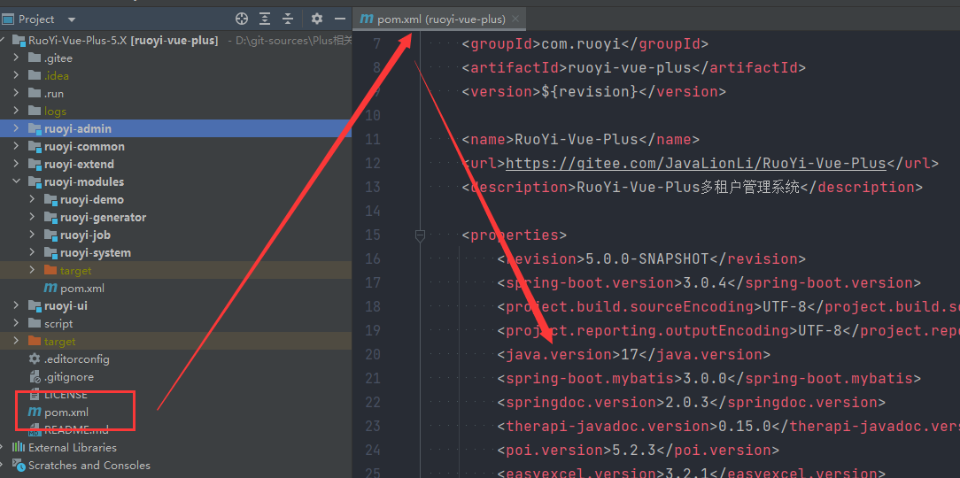960x478 pixels.
Task: Click the .editorconfig gear file icon
Action: [x=35, y=359]
